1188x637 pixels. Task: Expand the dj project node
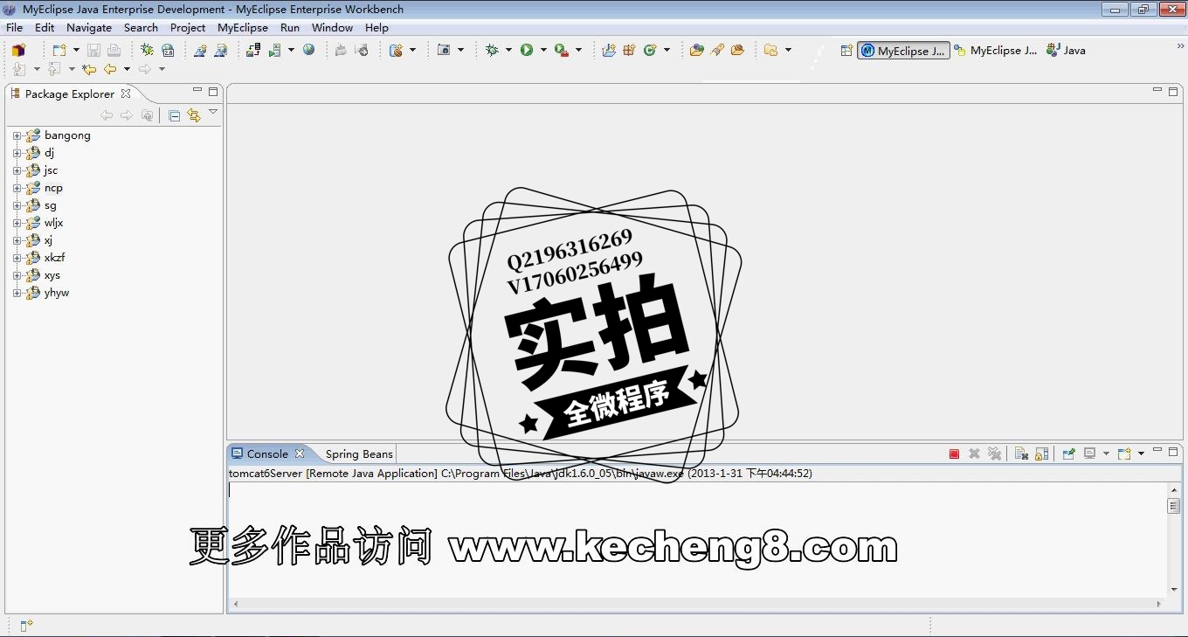[17, 153]
